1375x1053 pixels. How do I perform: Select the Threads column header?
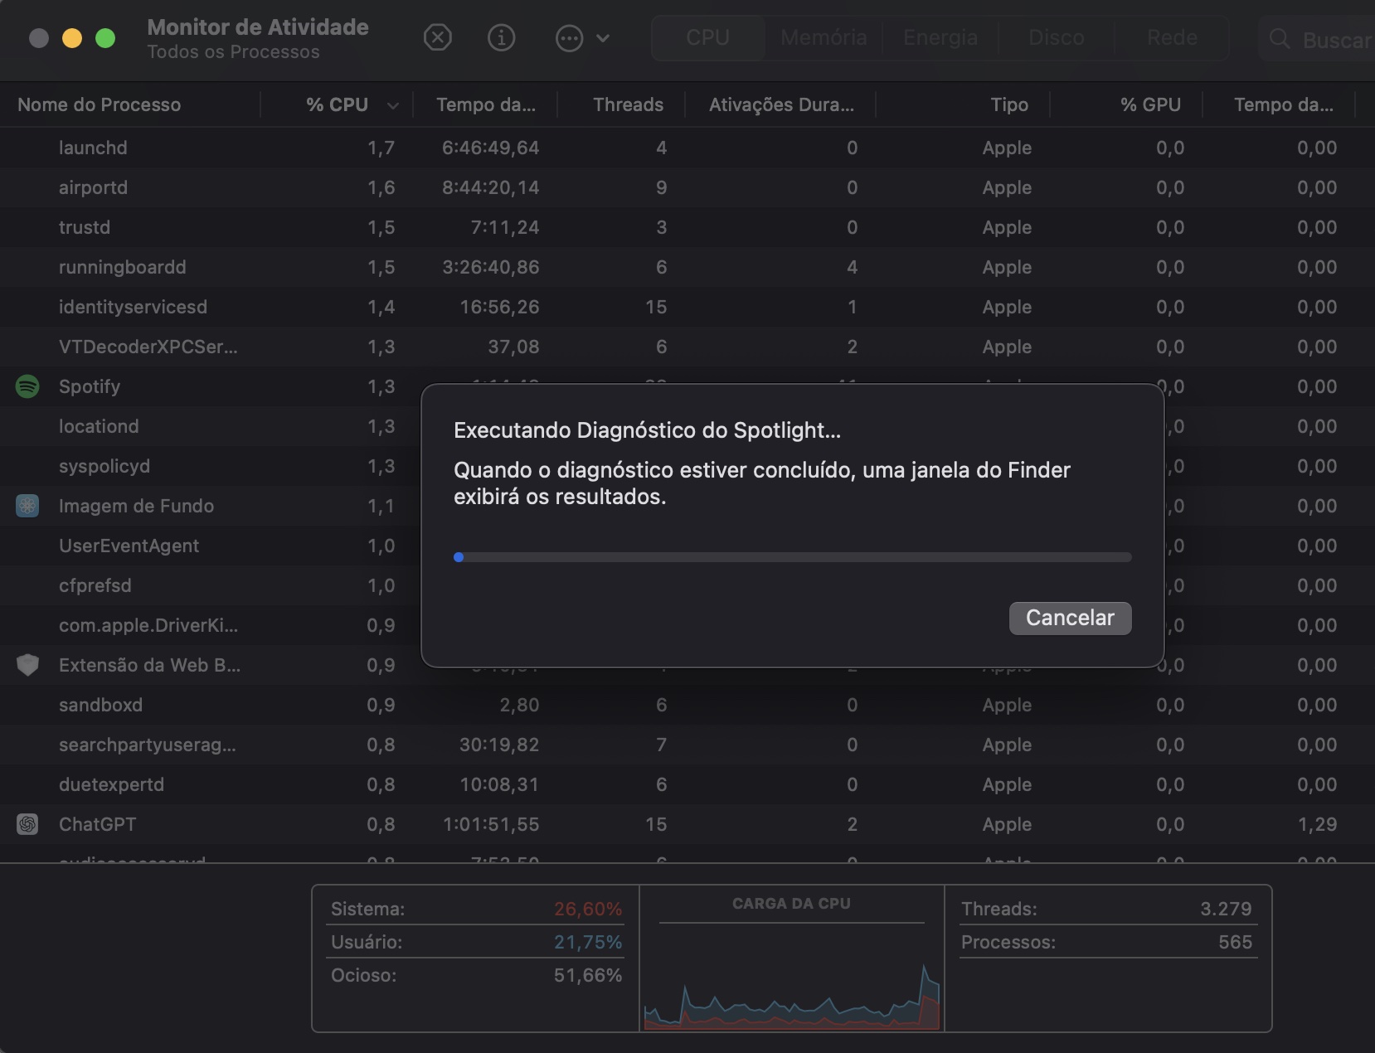click(x=628, y=104)
